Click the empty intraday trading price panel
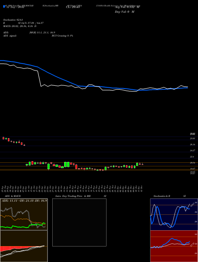The height and width of the screenshot is (262, 198). pos(79,222)
